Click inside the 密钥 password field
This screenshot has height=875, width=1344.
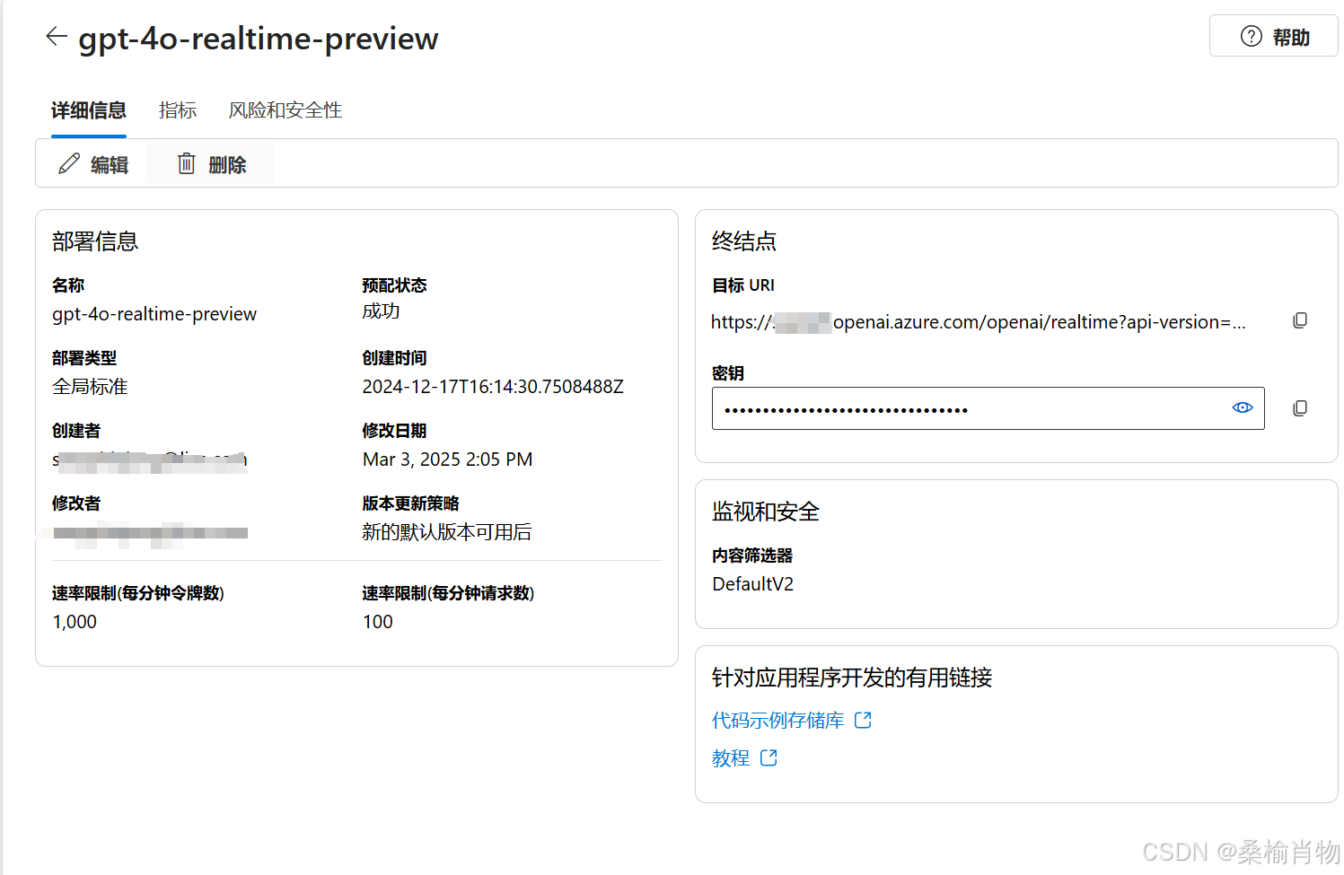(x=988, y=408)
